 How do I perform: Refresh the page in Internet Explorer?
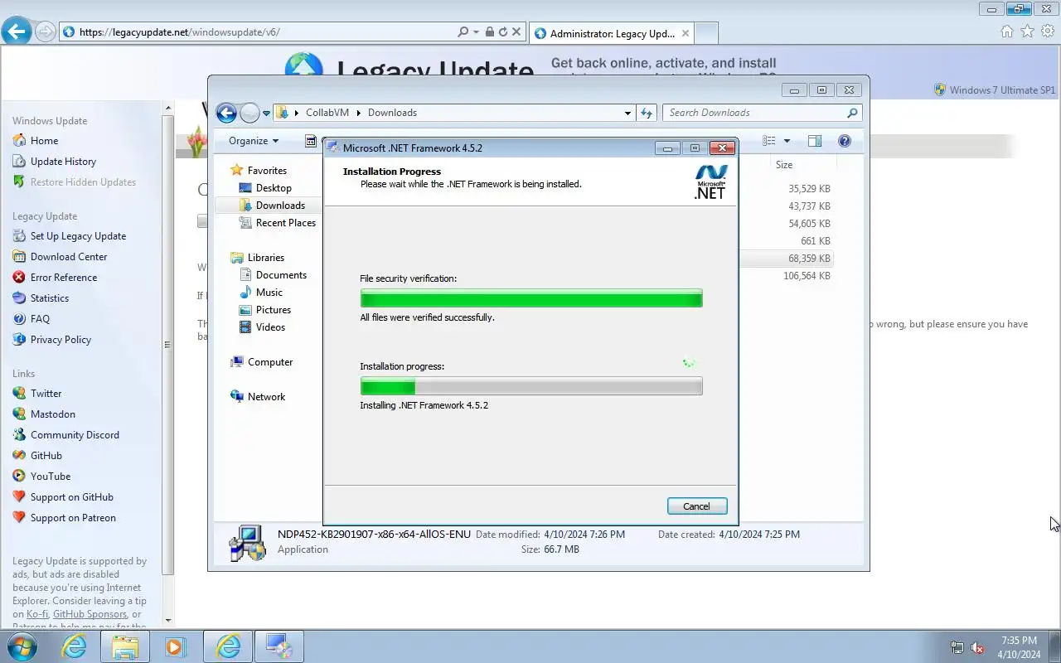click(x=502, y=32)
